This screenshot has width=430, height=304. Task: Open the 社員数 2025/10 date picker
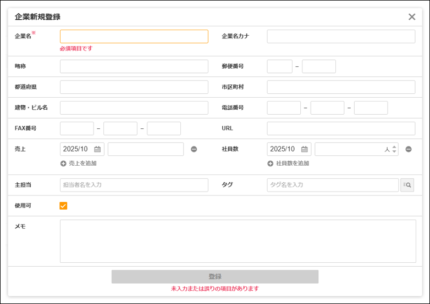(283, 149)
